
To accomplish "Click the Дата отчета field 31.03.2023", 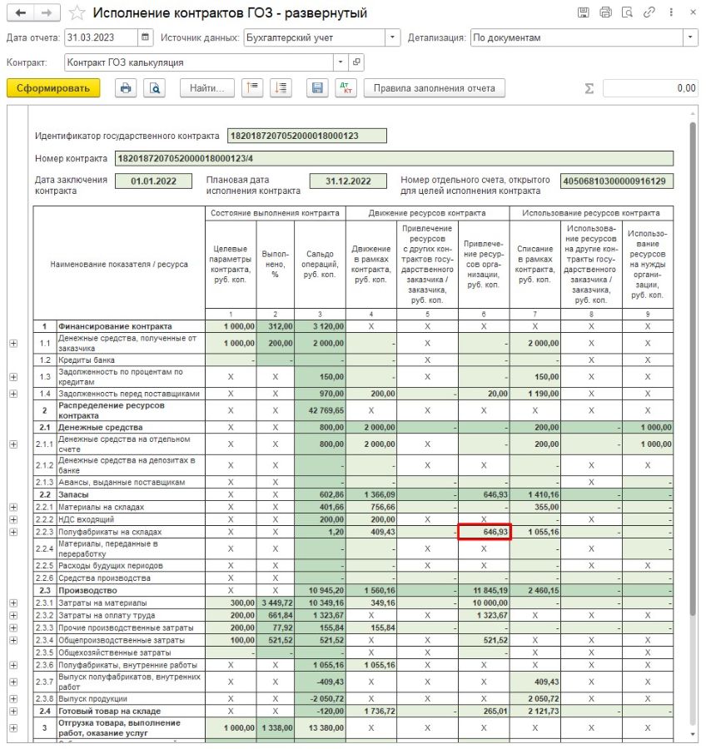I will tap(102, 37).
